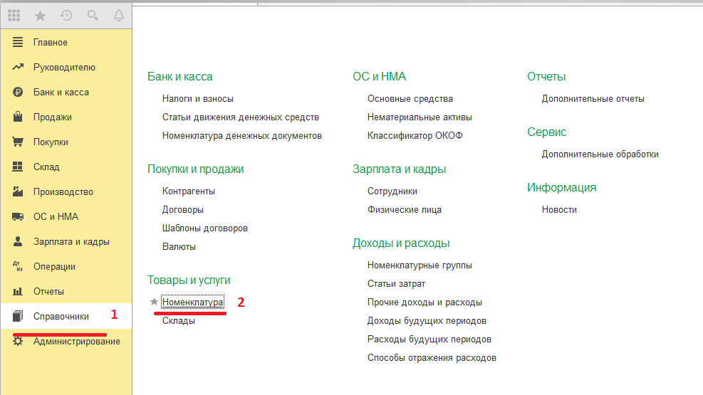703x395 pixels.
Task: Open the sections grid menu icon
Action: pos(14,16)
